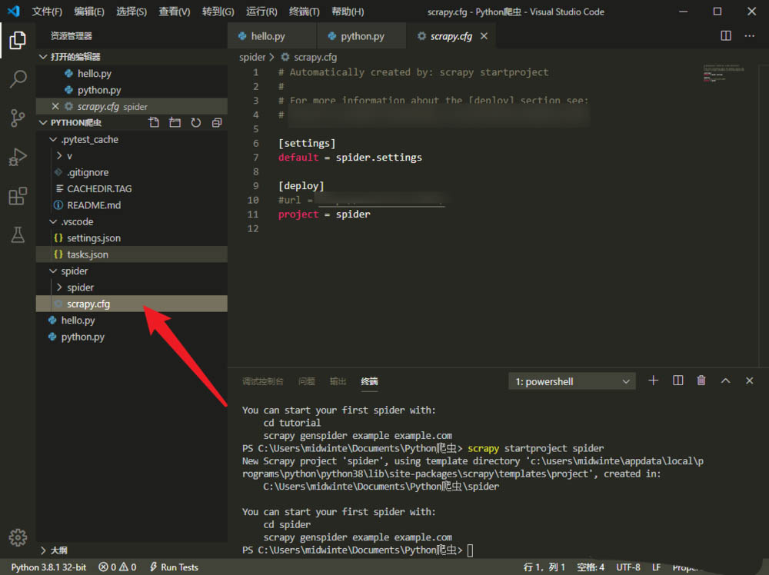
Task: Open the Extensions view
Action: (18, 195)
